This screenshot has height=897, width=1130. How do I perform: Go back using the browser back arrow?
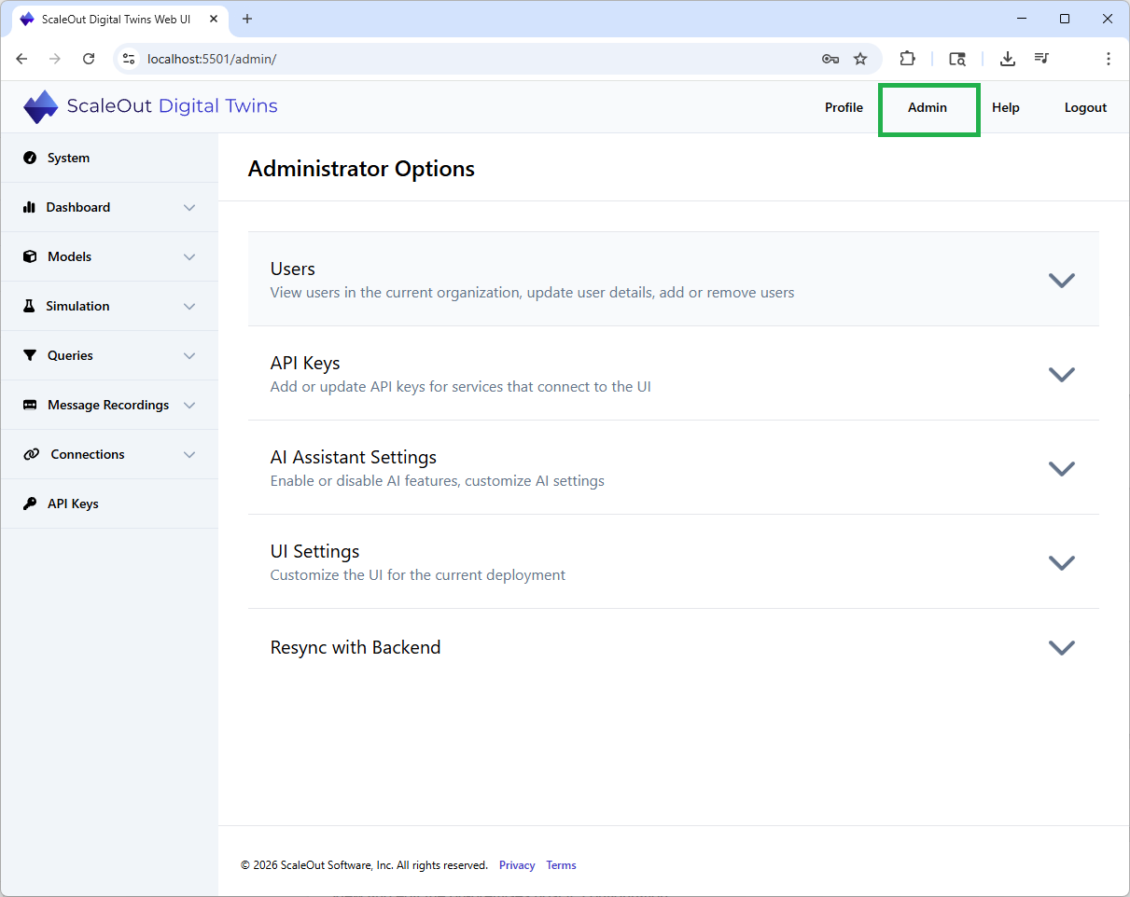pos(22,59)
